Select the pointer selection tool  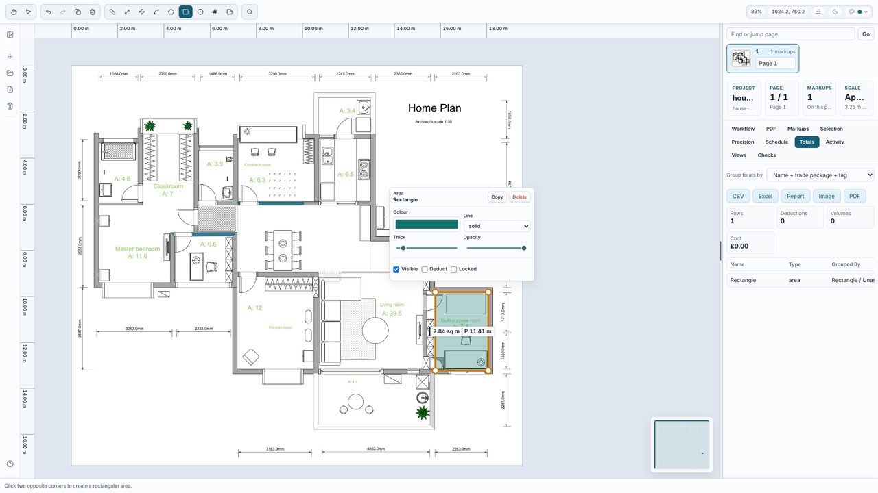point(28,12)
